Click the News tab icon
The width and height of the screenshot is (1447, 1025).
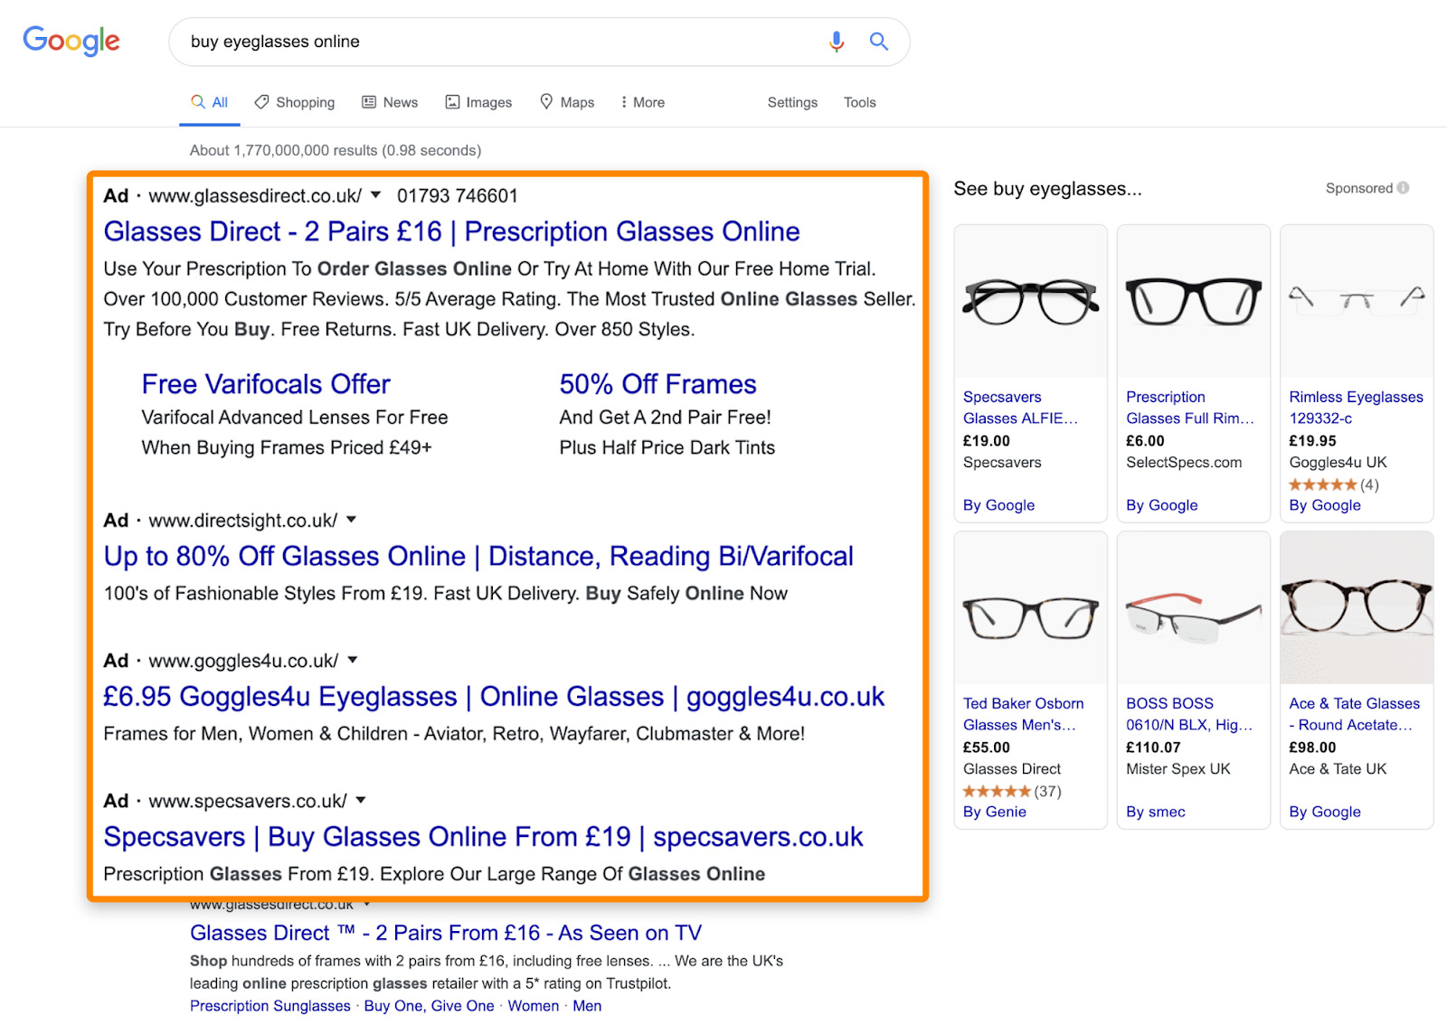pyautogui.click(x=369, y=102)
